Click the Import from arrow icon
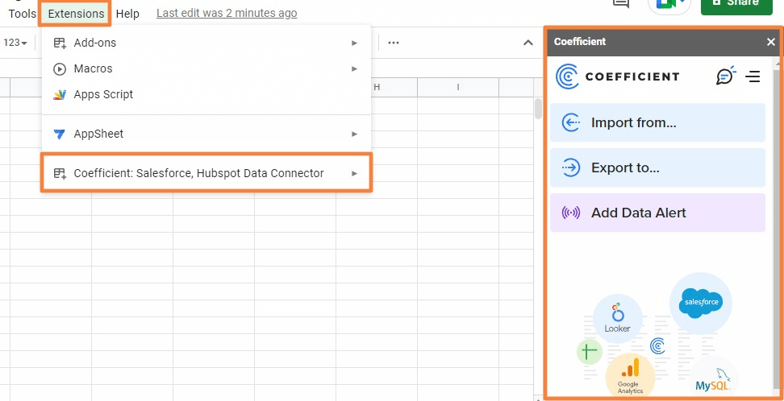 [x=570, y=122]
